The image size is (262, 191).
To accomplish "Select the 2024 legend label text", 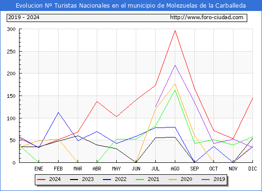I will point(55,179).
